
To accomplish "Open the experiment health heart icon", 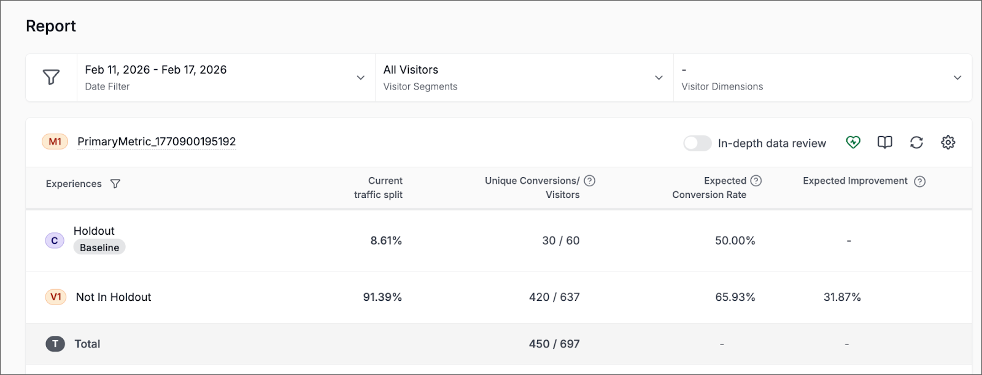I will 853,142.
